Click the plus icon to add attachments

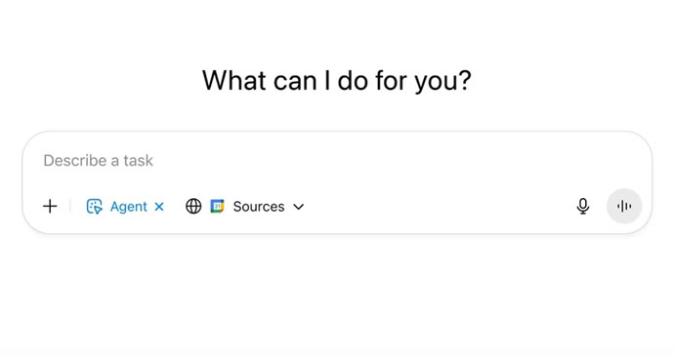click(x=50, y=207)
